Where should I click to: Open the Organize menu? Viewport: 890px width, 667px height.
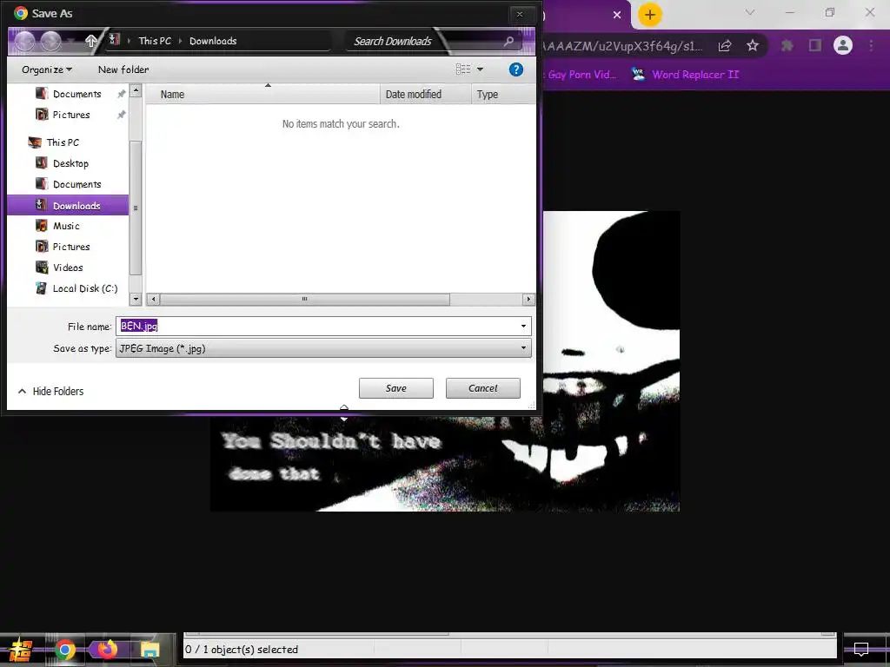pyautogui.click(x=47, y=69)
